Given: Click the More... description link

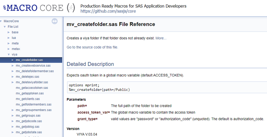Looking at the screenshot, I should click(x=161, y=38).
